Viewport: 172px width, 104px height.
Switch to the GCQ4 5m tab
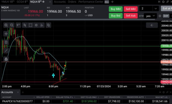(x=22, y=2)
